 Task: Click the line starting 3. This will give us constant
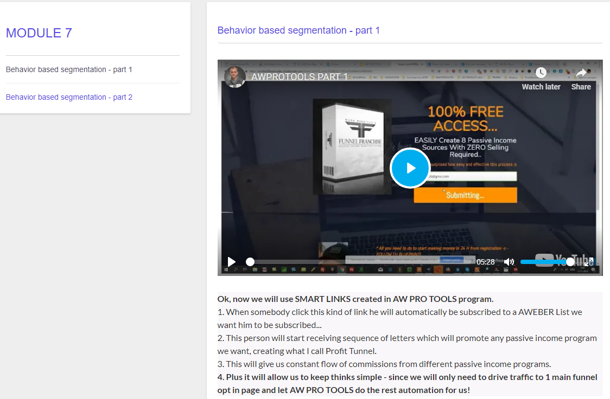[x=384, y=364]
